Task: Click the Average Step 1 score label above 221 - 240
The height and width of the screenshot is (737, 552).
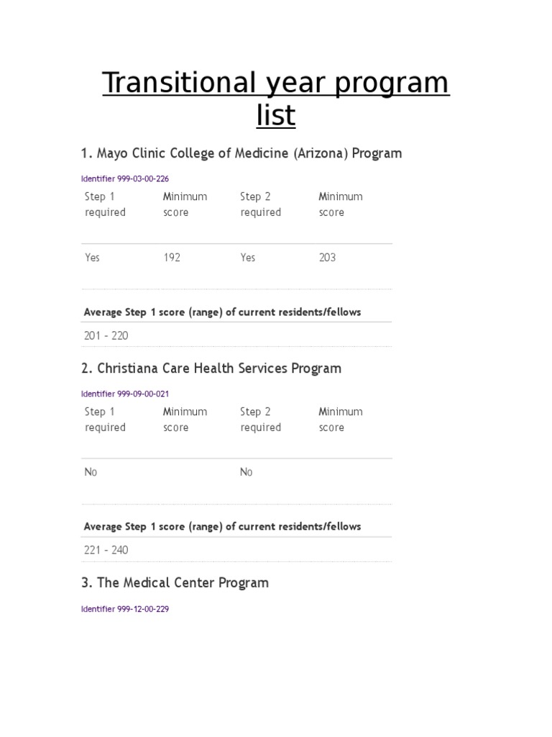Action: (222, 527)
